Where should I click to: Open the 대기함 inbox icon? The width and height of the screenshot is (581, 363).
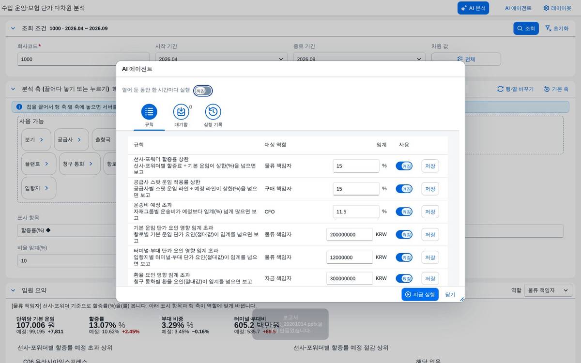click(181, 112)
